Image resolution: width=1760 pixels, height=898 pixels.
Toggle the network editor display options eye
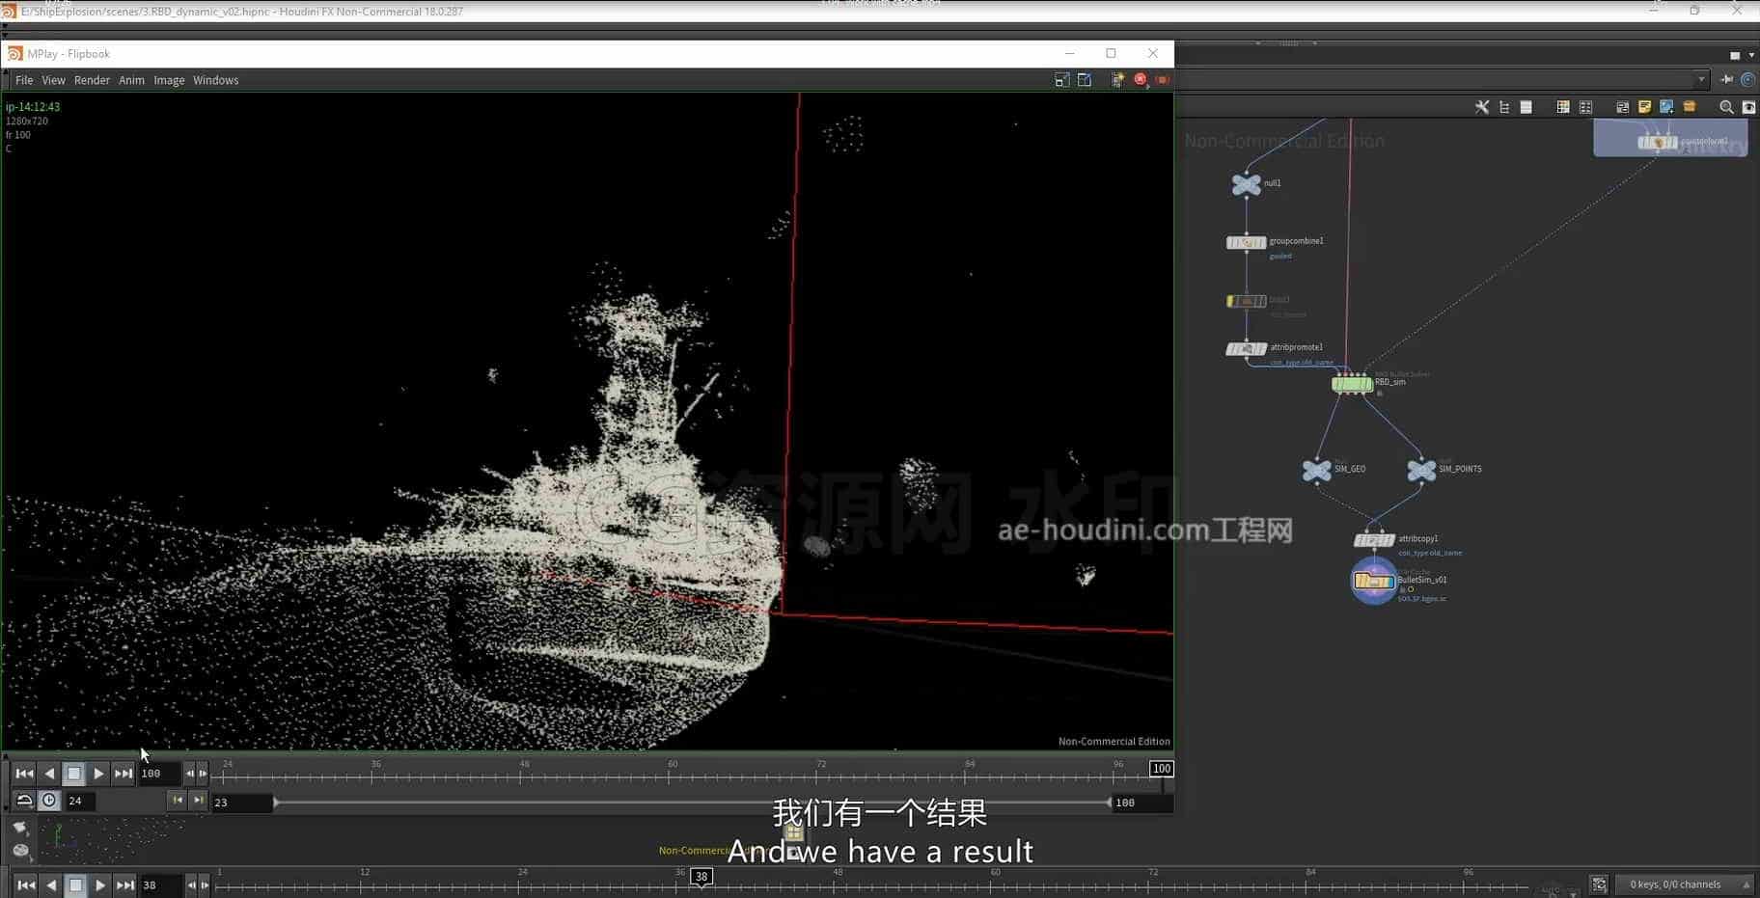pyautogui.click(x=1747, y=107)
